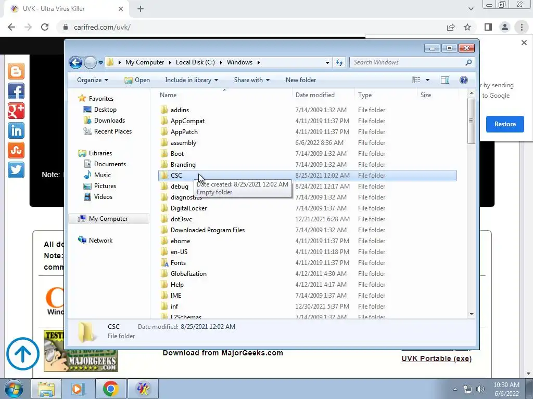Select My Computer in navigation pane
533x399 pixels.
tap(108, 219)
